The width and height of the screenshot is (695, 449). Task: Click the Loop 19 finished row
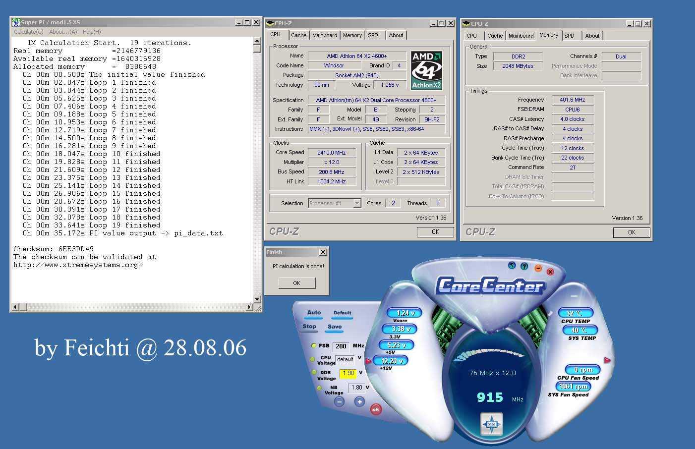tap(92, 225)
